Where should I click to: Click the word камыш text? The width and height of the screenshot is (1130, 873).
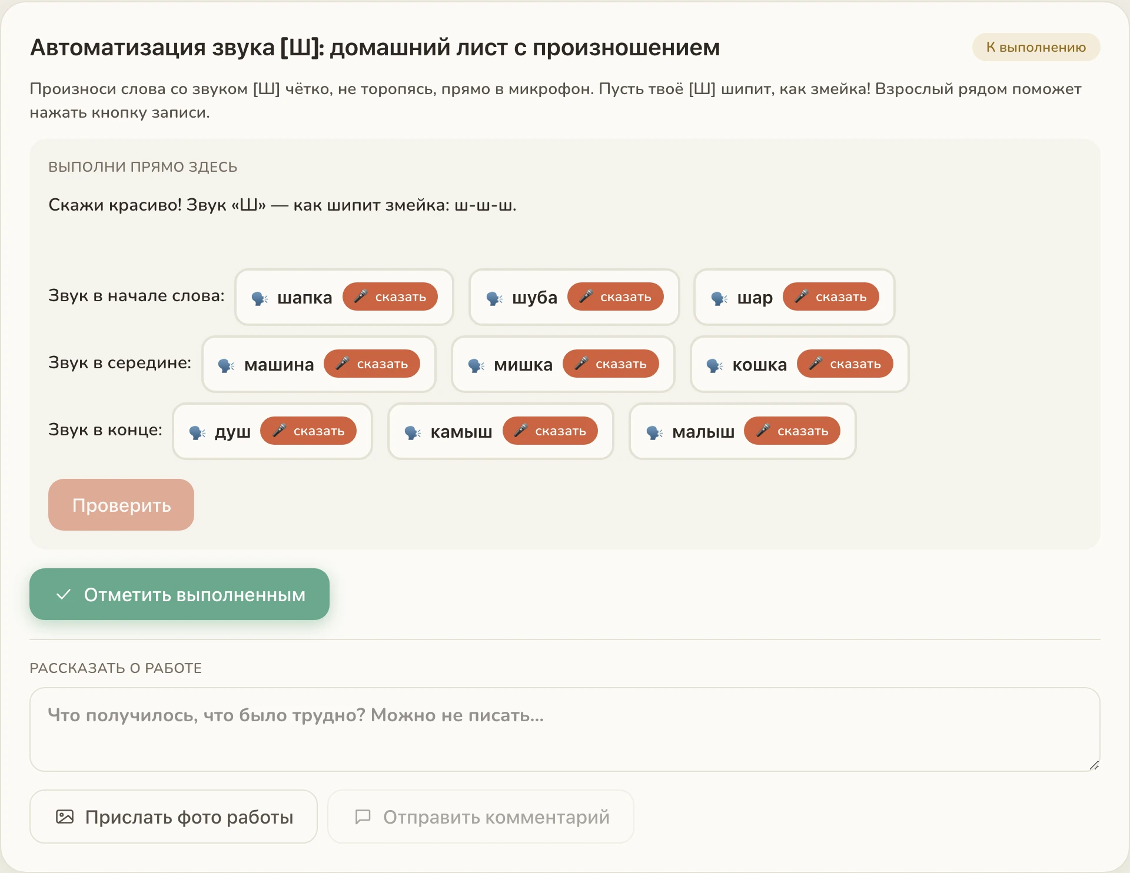(x=461, y=432)
